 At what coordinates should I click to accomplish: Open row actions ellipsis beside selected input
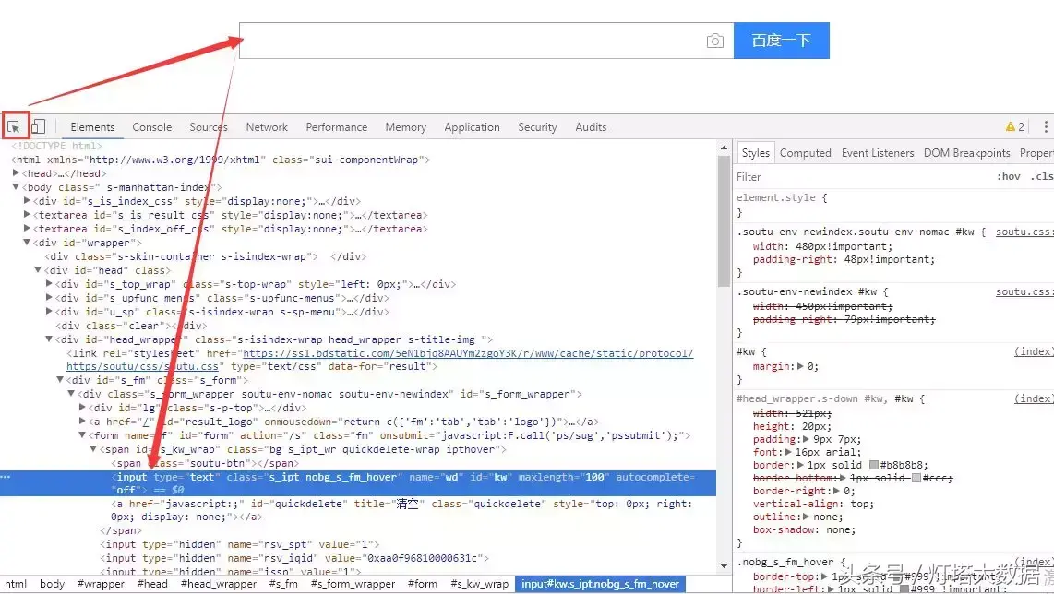pos(6,477)
